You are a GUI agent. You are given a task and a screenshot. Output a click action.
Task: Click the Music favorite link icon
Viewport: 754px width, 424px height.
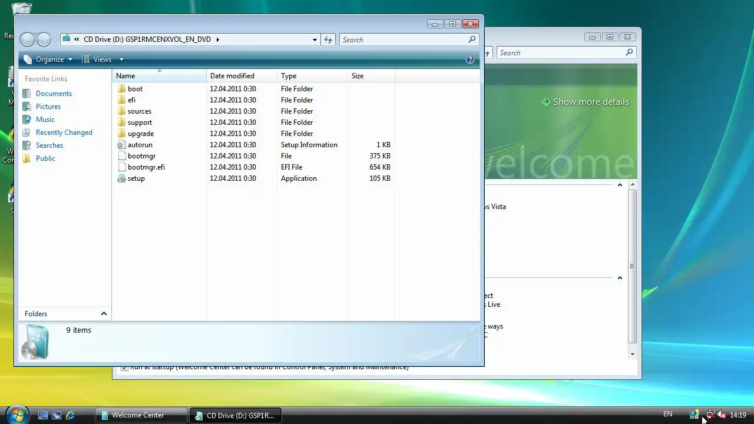coord(26,120)
